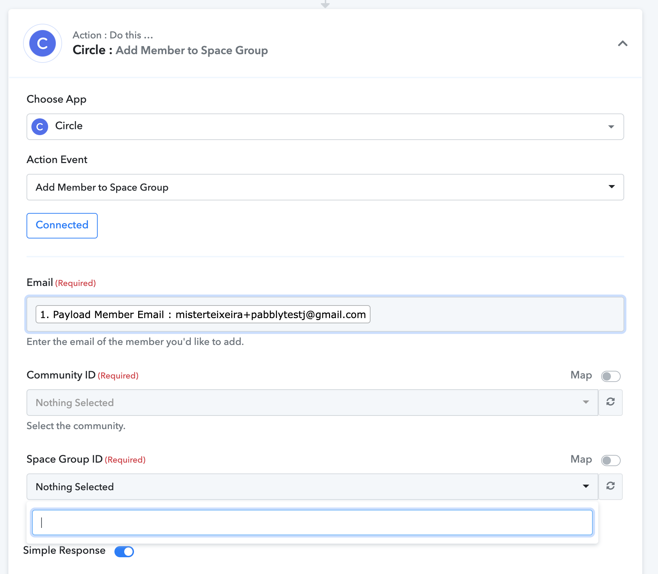Refresh the Space Group ID list
The image size is (658, 574).
[x=611, y=487]
